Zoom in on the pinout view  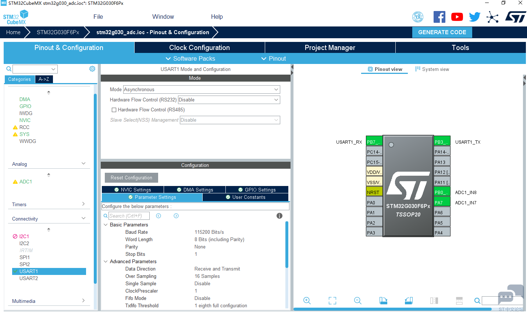[x=307, y=301]
